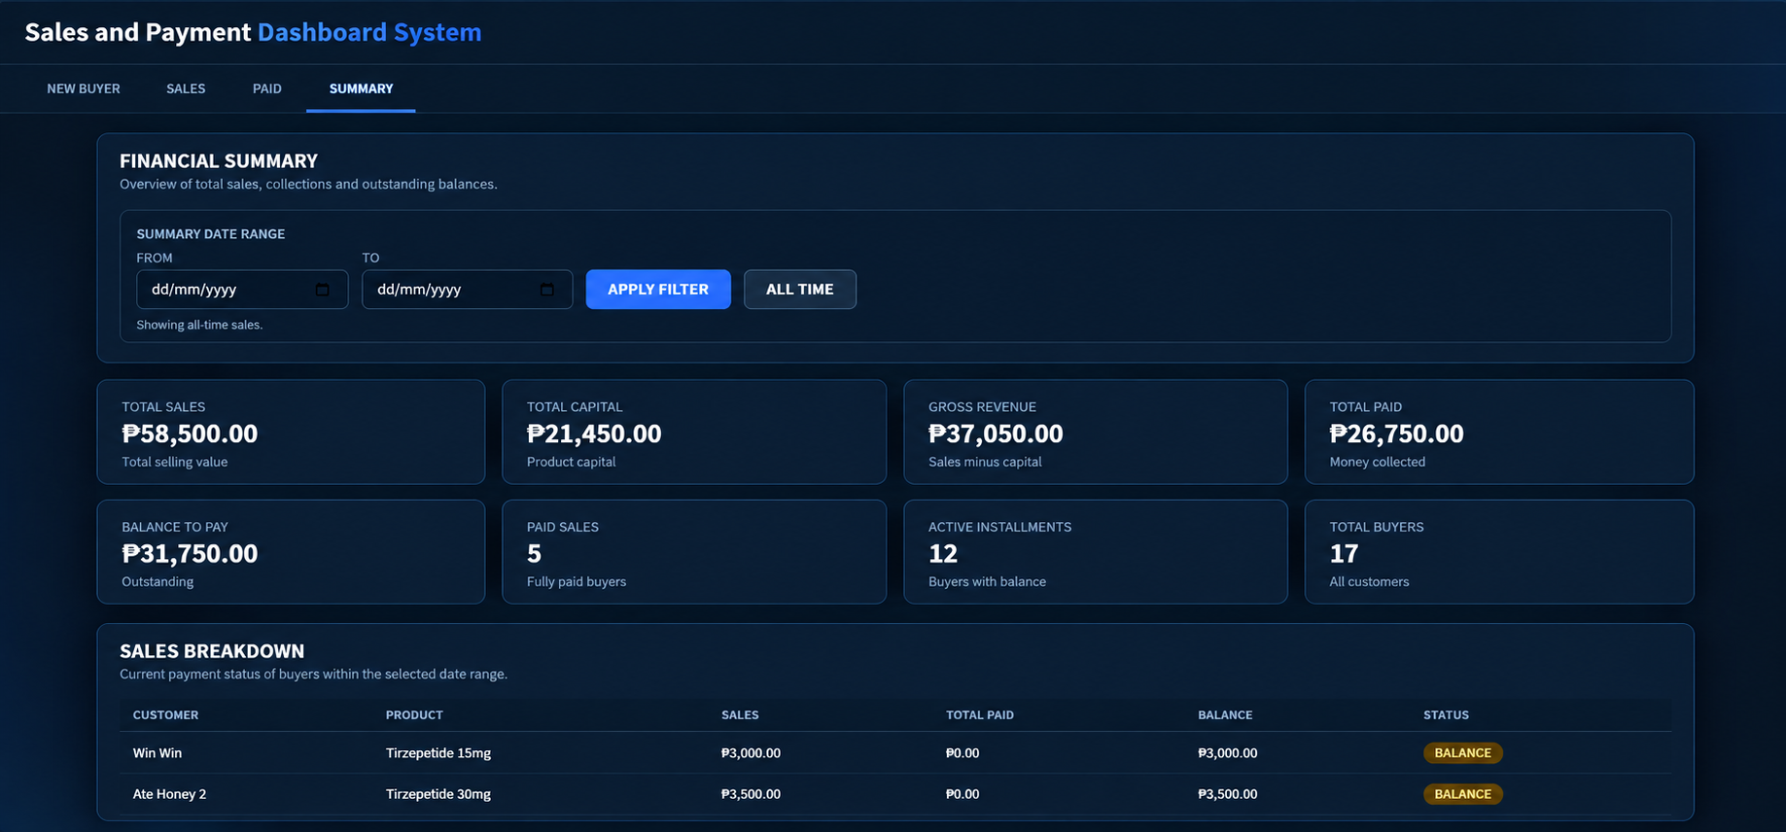
Task: Click the Total Capital value ₱21,450.00
Action: click(594, 433)
